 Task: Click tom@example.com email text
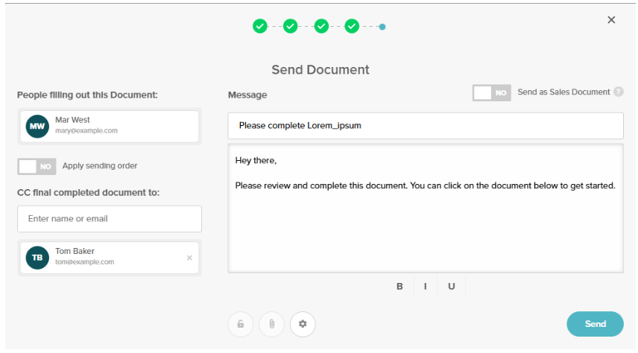(x=85, y=262)
